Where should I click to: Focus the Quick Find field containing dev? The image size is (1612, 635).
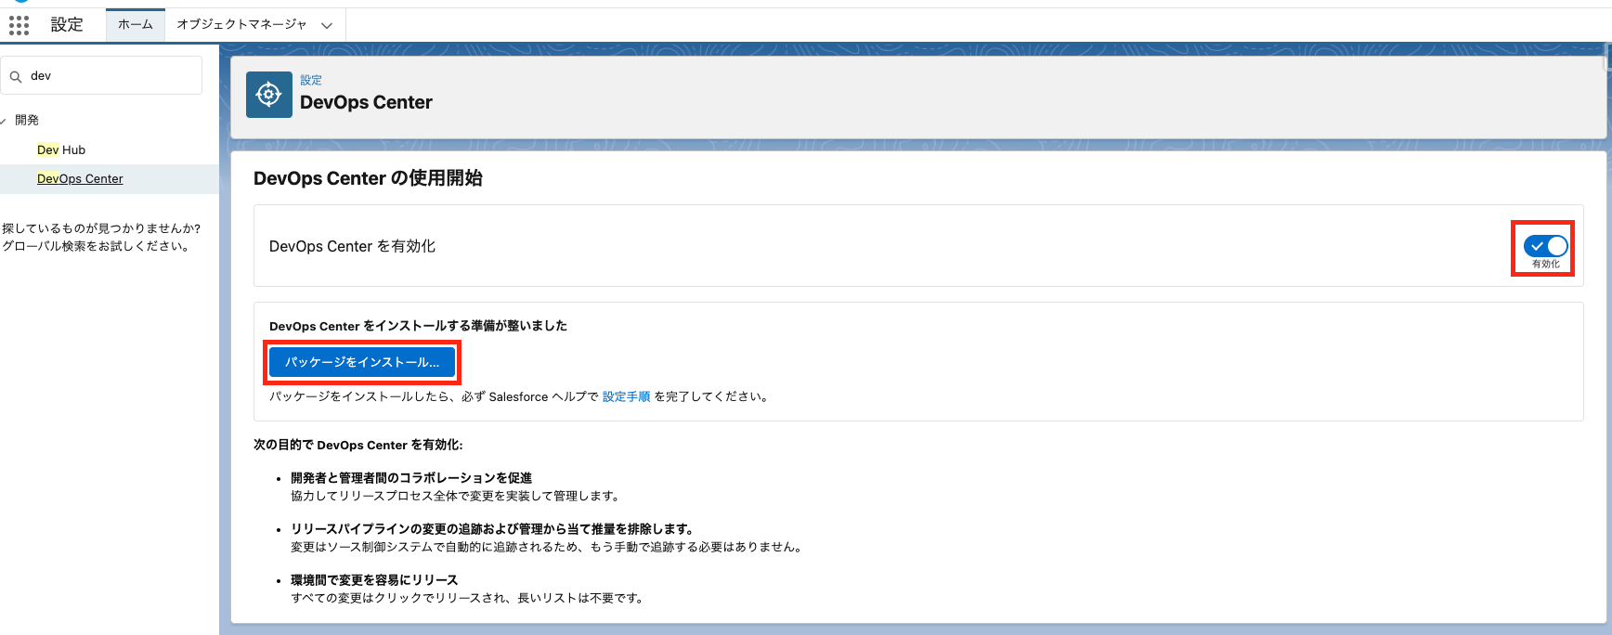click(101, 75)
